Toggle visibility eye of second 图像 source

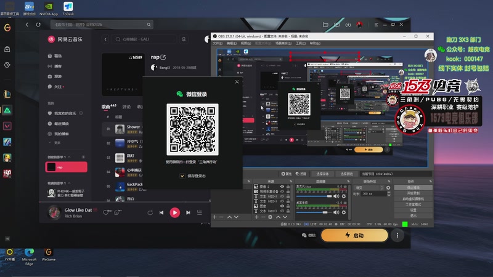coord(282,206)
